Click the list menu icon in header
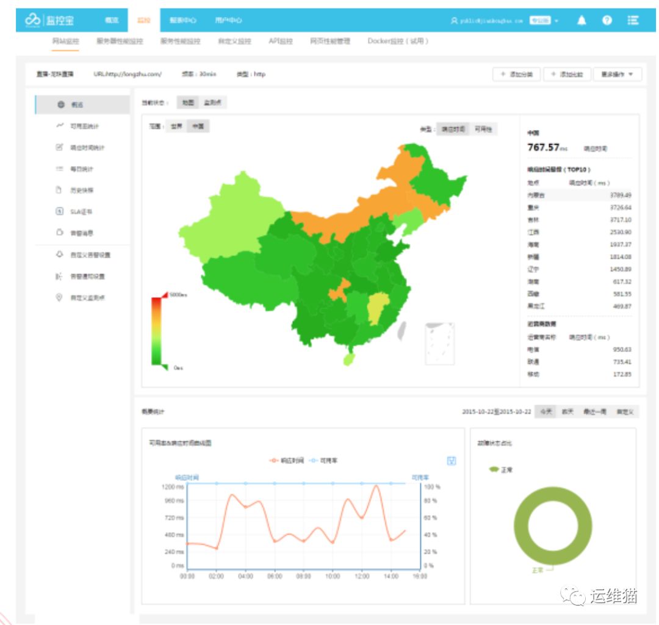 point(633,20)
